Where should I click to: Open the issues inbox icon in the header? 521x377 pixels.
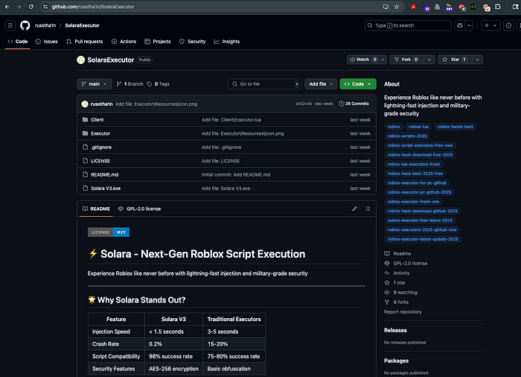(508, 25)
